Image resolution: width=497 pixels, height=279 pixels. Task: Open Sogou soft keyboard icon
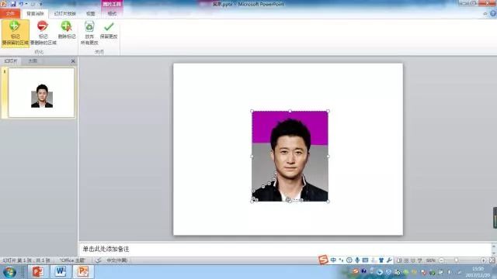(365, 260)
